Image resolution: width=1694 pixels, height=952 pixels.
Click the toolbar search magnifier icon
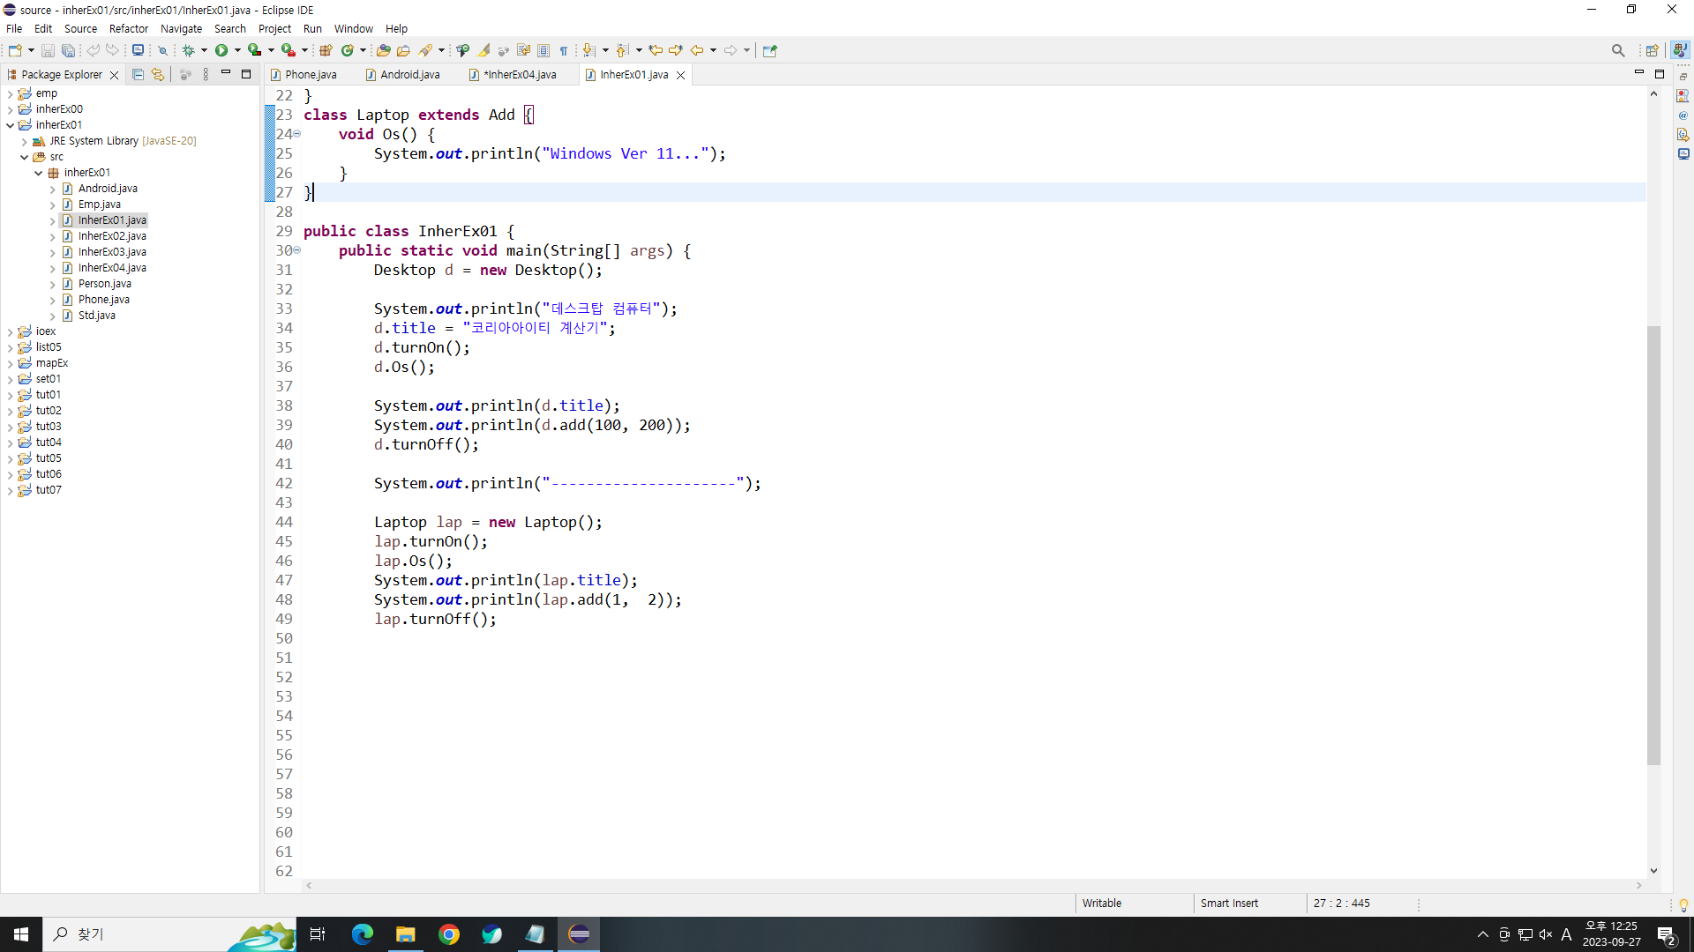(1617, 50)
